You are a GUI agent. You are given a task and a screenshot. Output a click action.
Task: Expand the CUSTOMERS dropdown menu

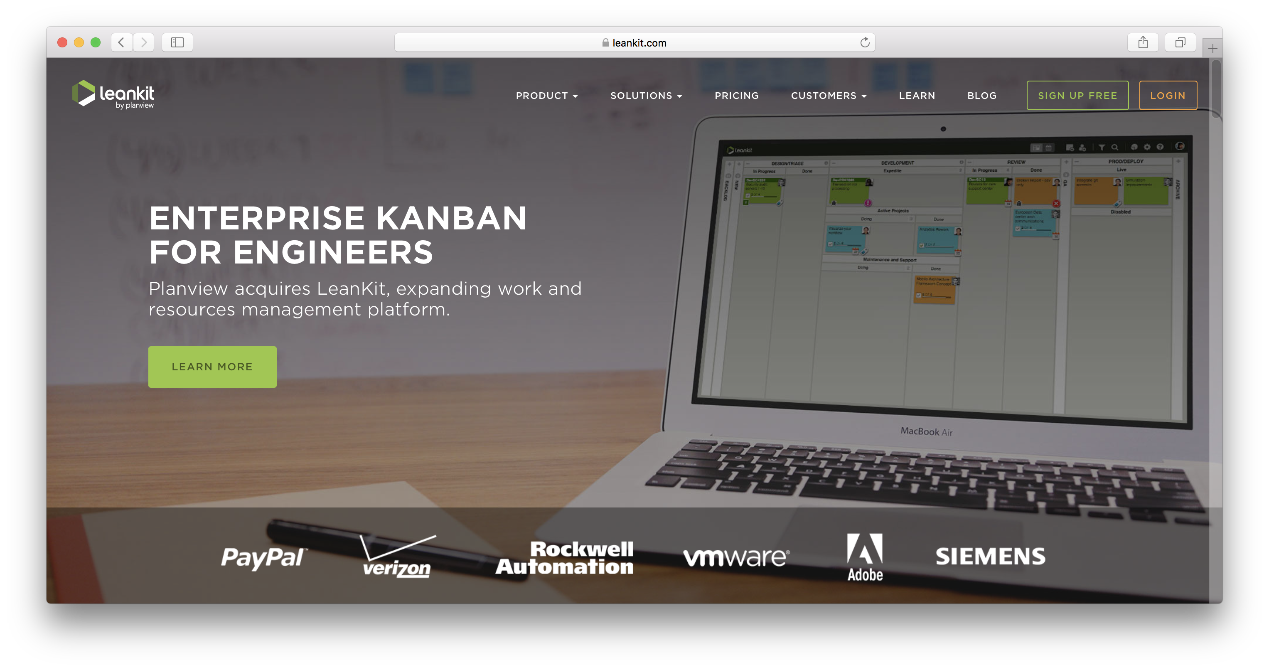tap(828, 95)
